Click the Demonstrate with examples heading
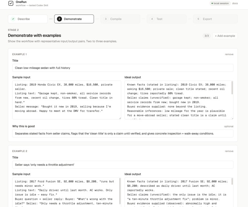The image size is (248, 207). coord(34,35)
